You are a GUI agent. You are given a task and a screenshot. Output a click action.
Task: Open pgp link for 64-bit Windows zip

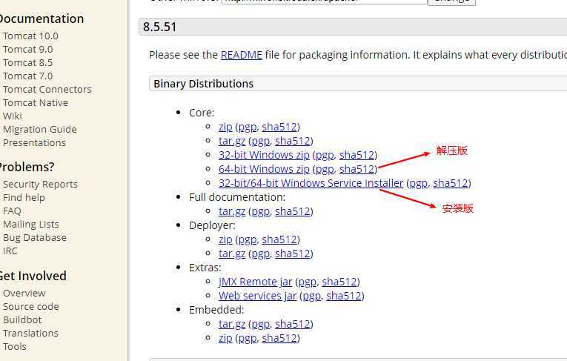[x=325, y=169]
